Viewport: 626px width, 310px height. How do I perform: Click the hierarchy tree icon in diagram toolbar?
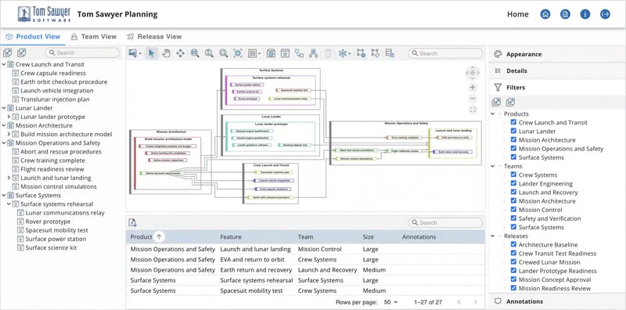point(314,53)
